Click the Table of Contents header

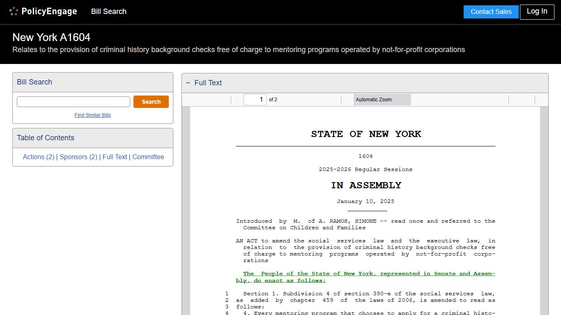(x=45, y=138)
